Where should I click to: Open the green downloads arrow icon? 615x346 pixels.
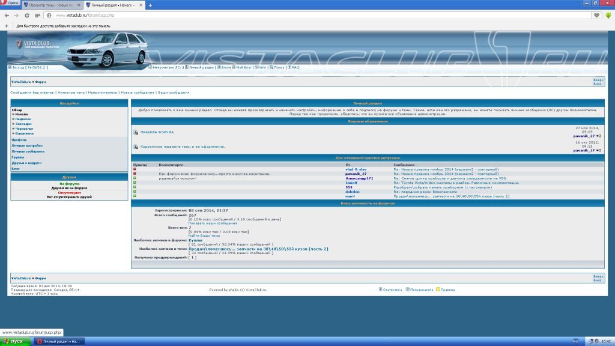pos(608,14)
